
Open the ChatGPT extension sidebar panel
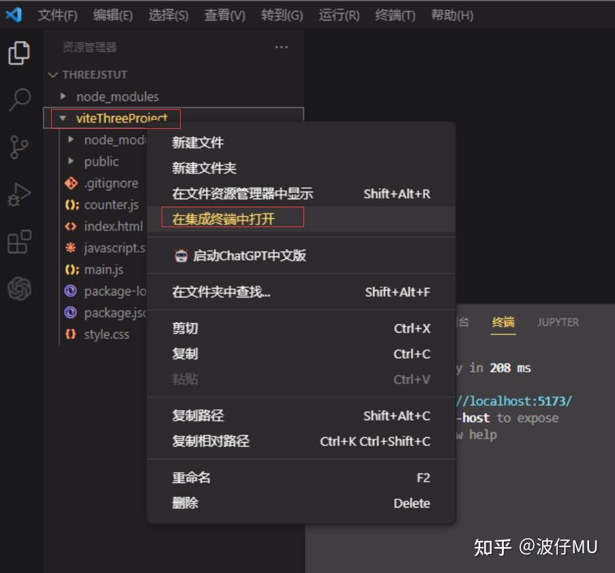[20, 289]
